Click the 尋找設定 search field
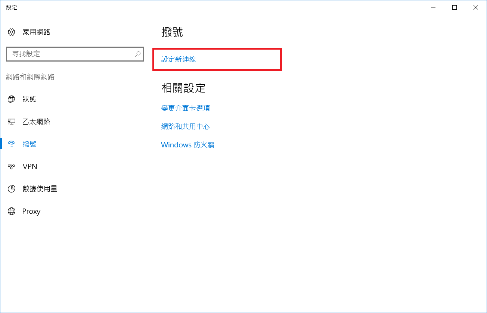This screenshot has width=487, height=313. (x=75, y=54)
